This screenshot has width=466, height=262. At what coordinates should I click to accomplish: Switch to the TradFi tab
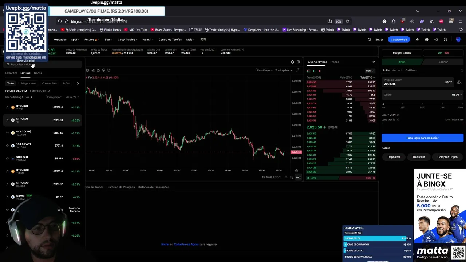point(37,73)
